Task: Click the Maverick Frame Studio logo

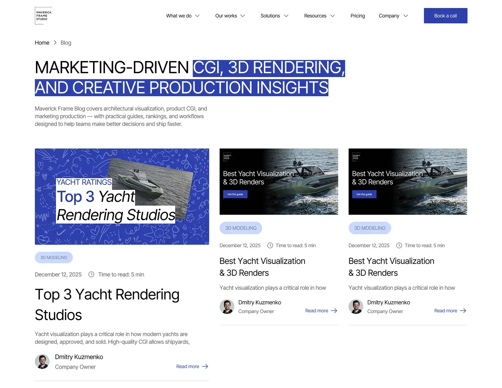Action: tap(44, 16)
